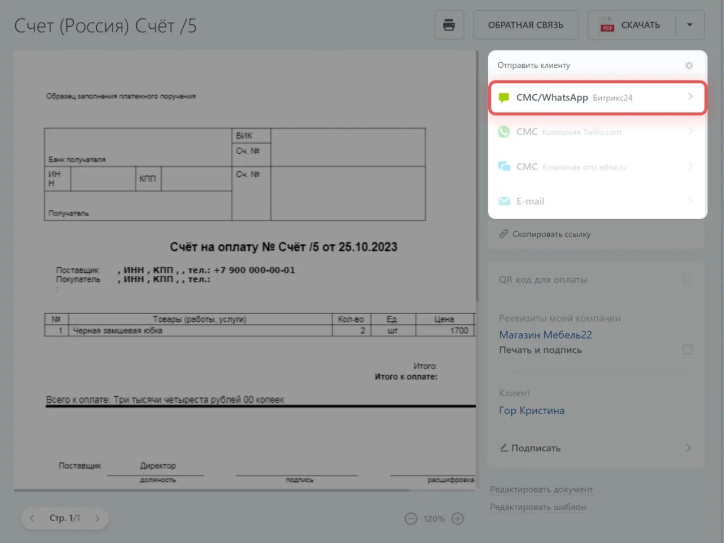Viewport: 724px width, 543px height.
Task: Select the E-mail sending option
Action: (597, 201)
